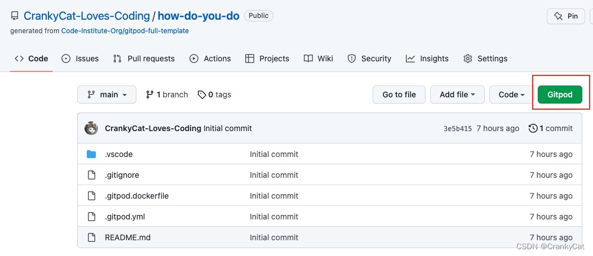Open the repository Settings tab

click(485, 59)
